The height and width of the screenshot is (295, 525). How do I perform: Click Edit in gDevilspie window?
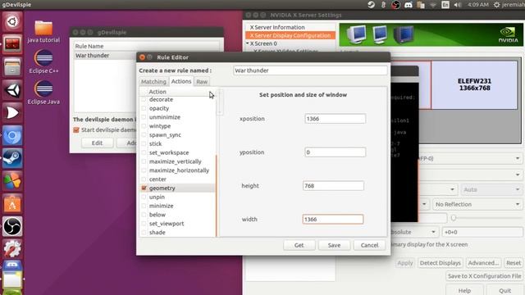(x=97, y=143)
